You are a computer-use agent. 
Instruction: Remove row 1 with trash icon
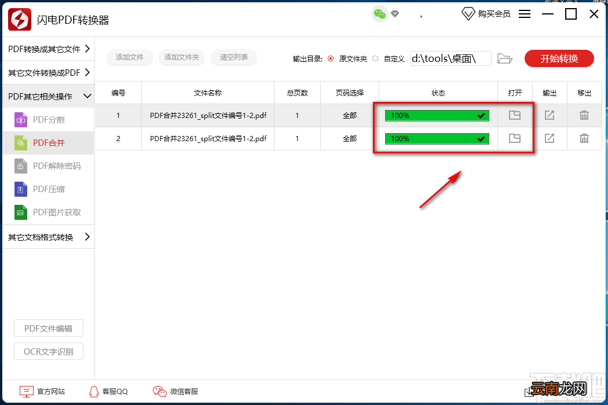pos(584,115)
